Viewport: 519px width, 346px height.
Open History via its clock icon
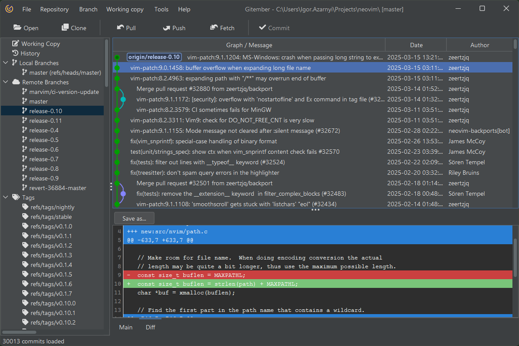pyautogui.click(x=16, y=53)
